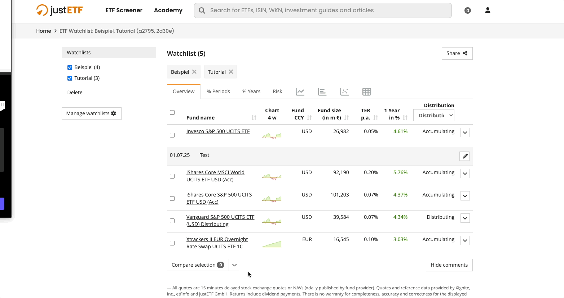The width and height of the screenshot is (564, 298).
Task: Check the select-all checkbox in table header
Action: (x=172, y=113)
